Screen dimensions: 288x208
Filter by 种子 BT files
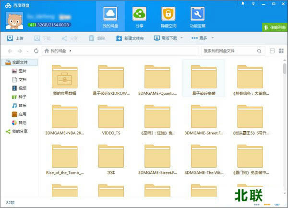point(19,97)
